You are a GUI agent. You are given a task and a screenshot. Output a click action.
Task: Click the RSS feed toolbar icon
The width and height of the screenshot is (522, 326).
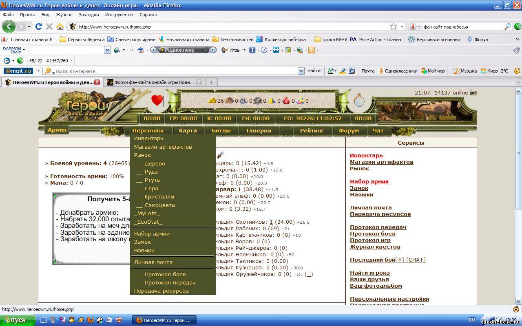[x=312, y=50]
